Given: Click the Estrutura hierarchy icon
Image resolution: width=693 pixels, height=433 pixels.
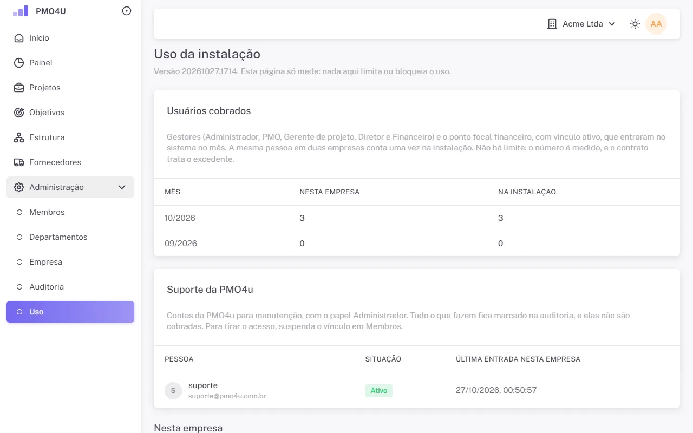Looking at the screenshot, I should [x=19, y=137].
